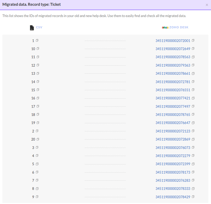The image size is (211, 204).
Task: Copy CSV ID 7
Action: [x=37, y=180]
